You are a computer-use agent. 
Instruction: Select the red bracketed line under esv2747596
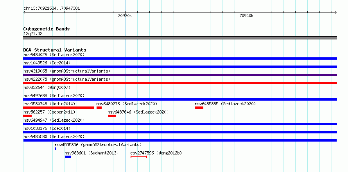pos(139,157)
